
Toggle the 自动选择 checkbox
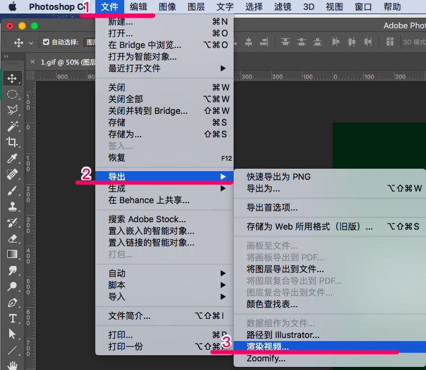tap(46, 42)
